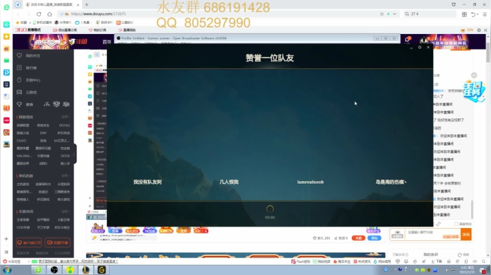Open the 360 browser taskbar icon
Image resolution: width=491 pixels, height=275 pixels.
[x=38, y=270]
